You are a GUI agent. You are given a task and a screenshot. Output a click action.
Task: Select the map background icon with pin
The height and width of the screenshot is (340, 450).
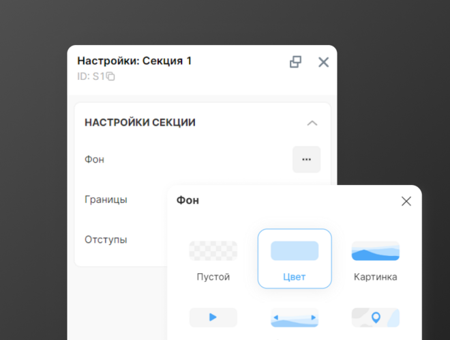(376, 317)
